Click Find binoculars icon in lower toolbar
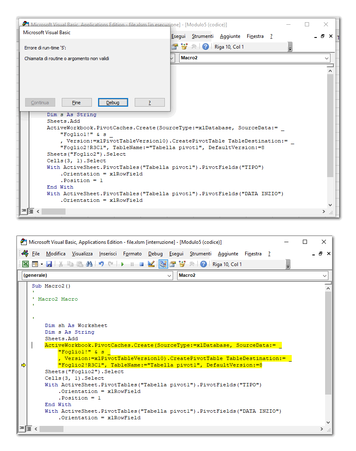This screenshot has height=451, width=356. point(89,264)
